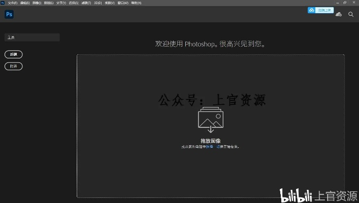Click the 打开 (Open) button
359x203 pixels.
click(x=14, y=66)
